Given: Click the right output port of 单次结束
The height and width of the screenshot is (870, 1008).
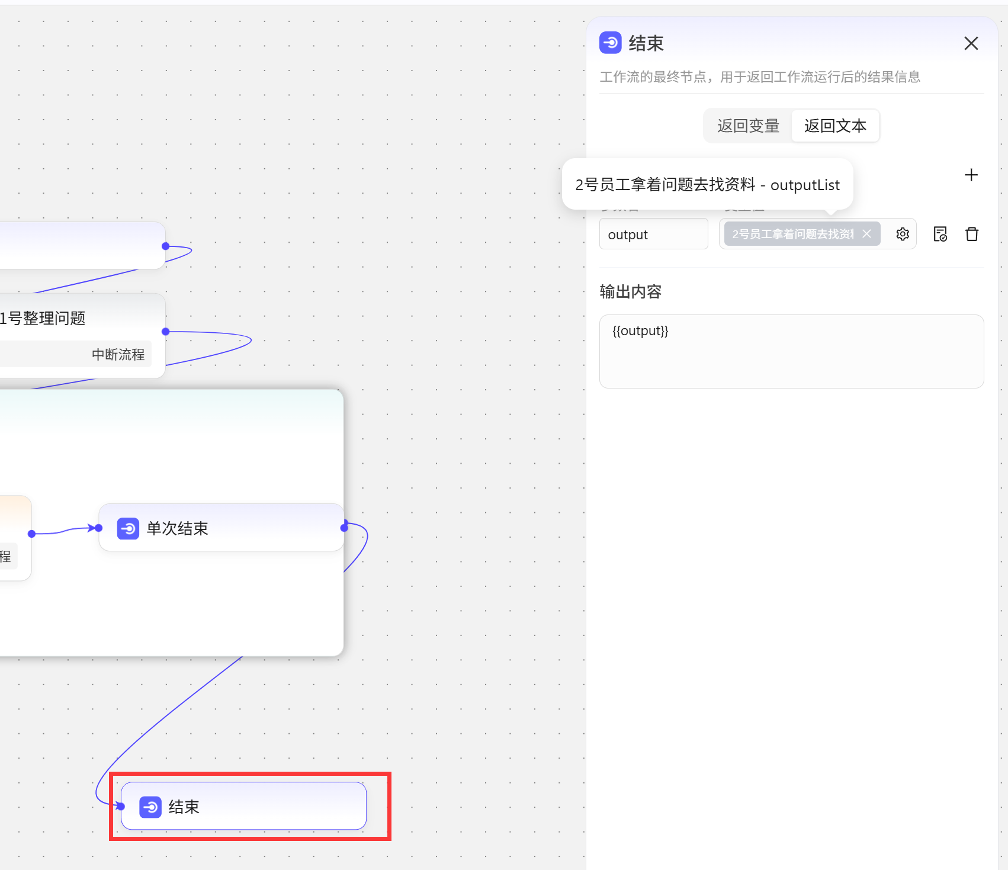Looking at the screenshot, I should (x=344, y=527).
